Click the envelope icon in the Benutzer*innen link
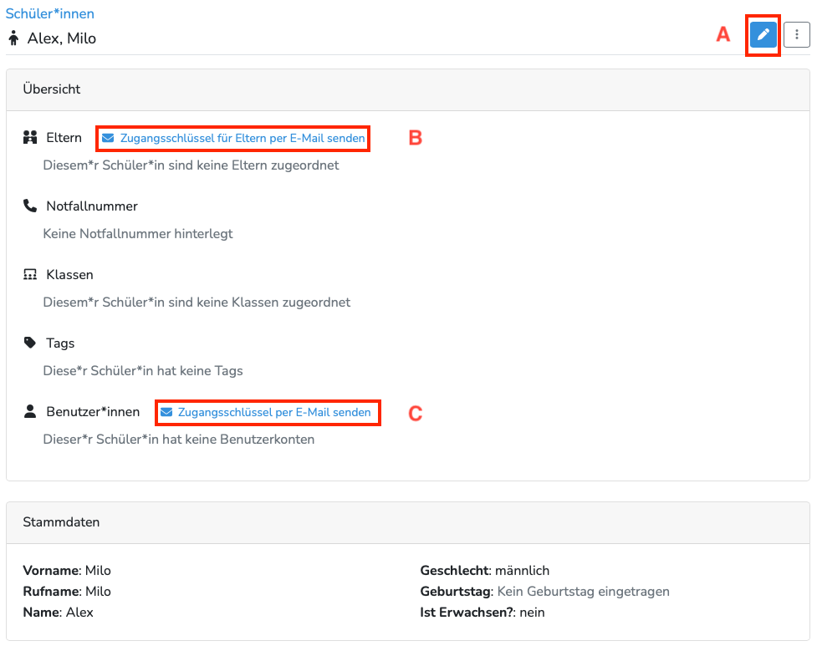The image size is (817, 646). click(x=166, y=412)
